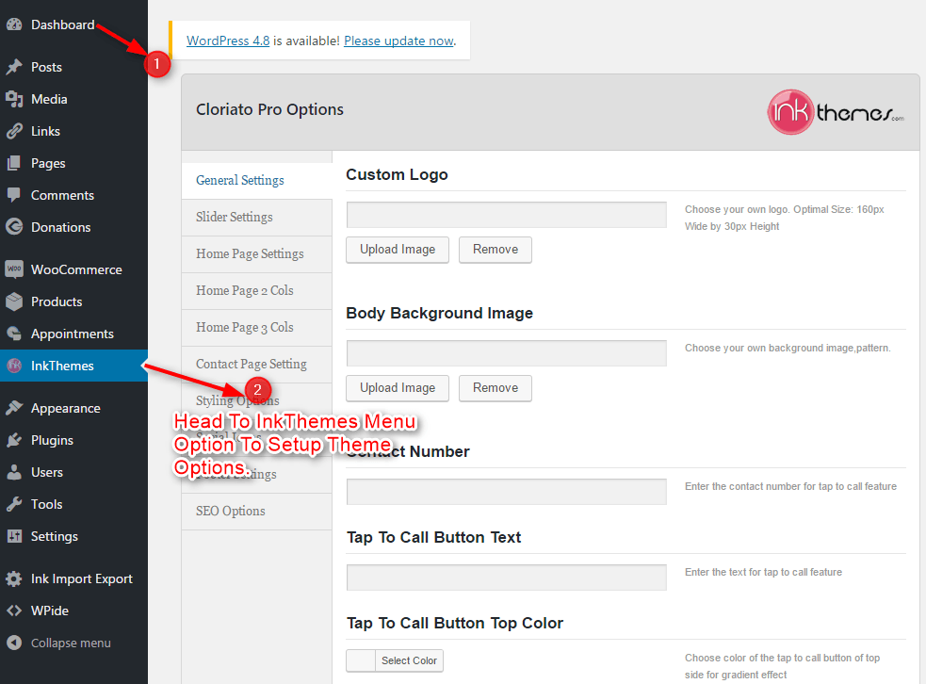Image resolution: width=926 pixels, height=684 pixels.
Task: Switch to Contact Page Setting tab
Action: (x=256, y=364)
